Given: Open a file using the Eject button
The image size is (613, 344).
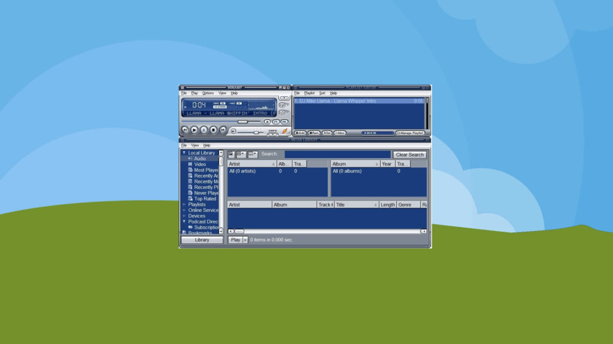Looking at the screenshot, I should point(266,121).
